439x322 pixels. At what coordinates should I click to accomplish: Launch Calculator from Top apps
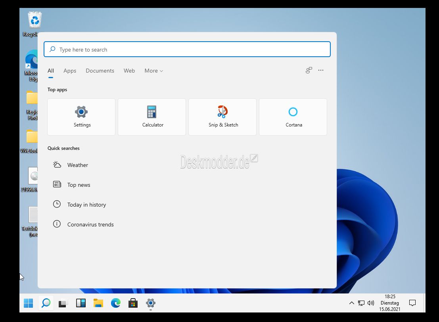click(x=152, y=117)
